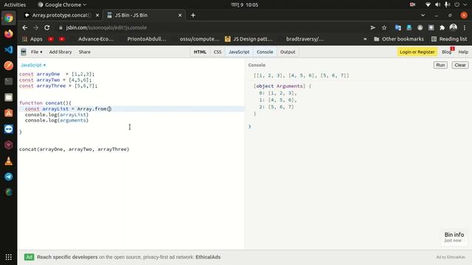Go back in browser history
The width and height of the screenshot is (472, 265).
[x=24, y=27]
